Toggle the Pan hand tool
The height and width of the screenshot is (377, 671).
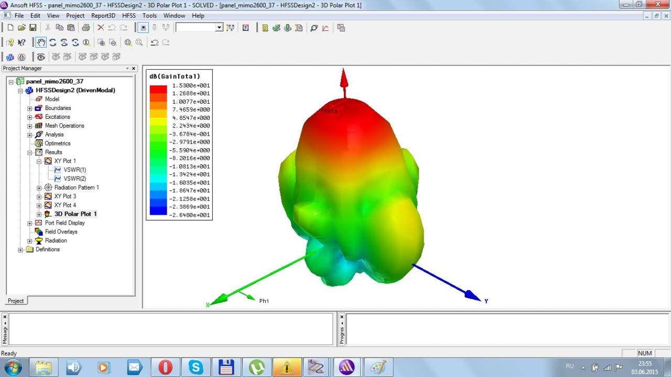click(41, 42)
